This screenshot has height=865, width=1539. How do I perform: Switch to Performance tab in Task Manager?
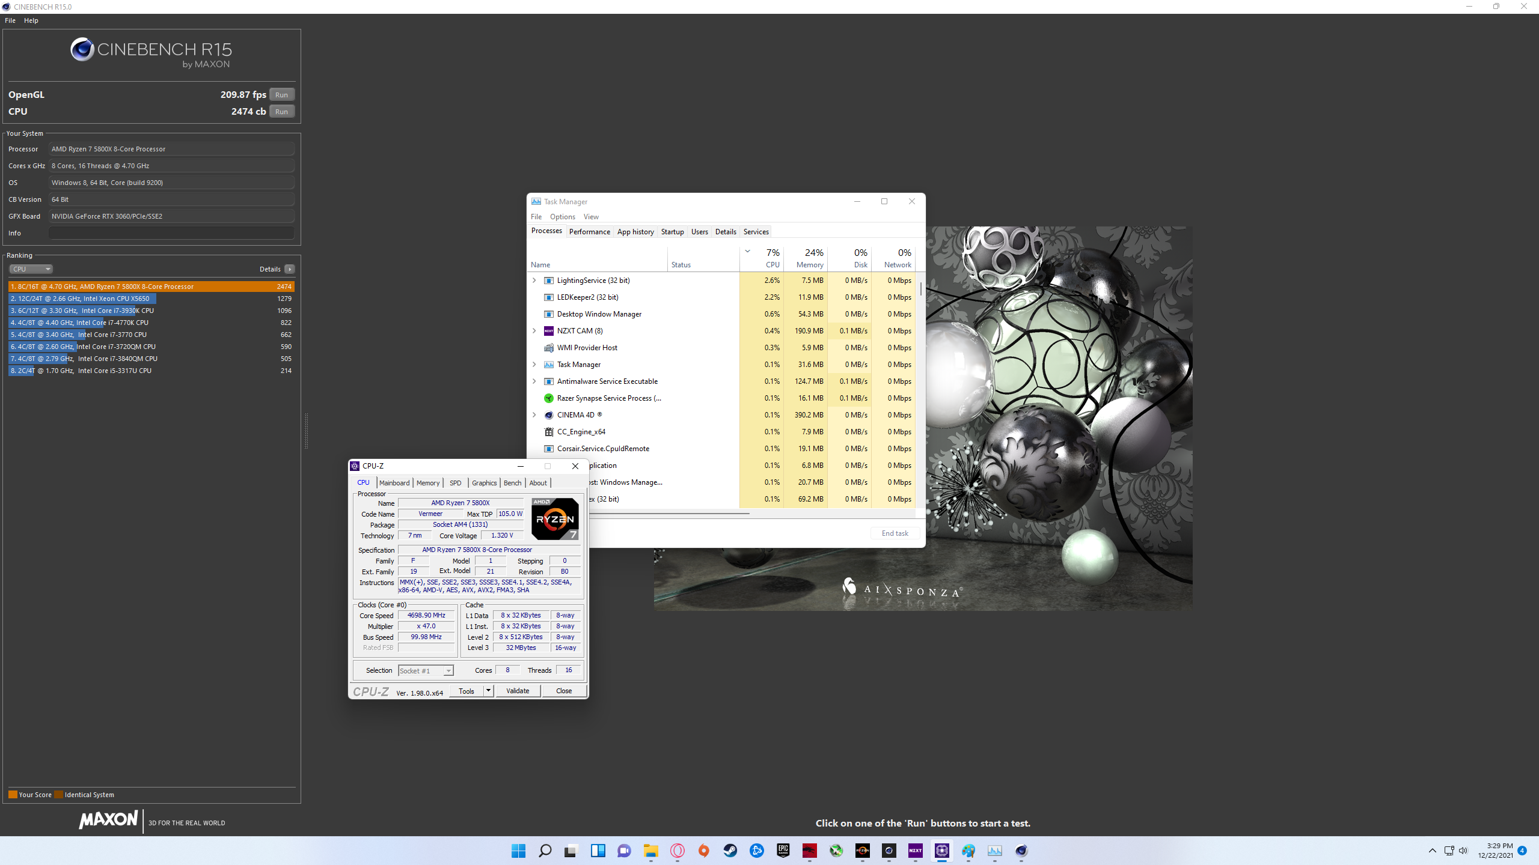click(589, 232)
